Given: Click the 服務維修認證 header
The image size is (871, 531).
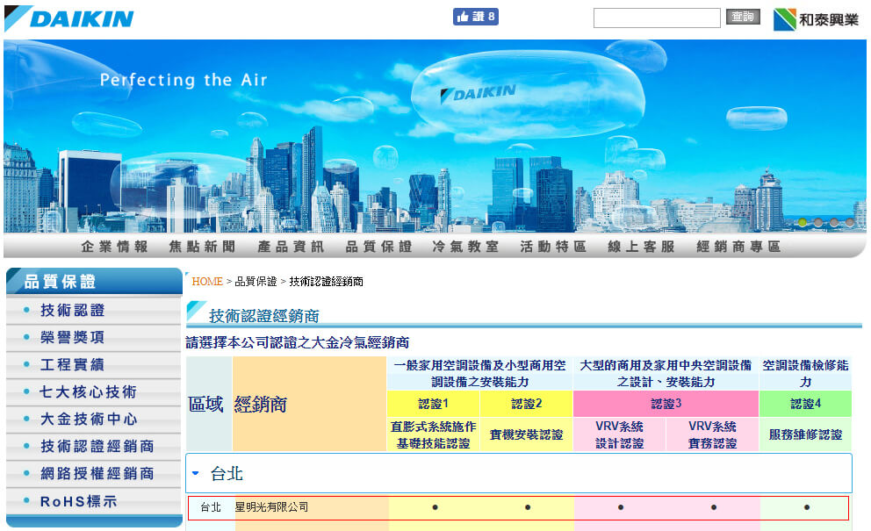Looking at the screenshot, I should 805,435.
